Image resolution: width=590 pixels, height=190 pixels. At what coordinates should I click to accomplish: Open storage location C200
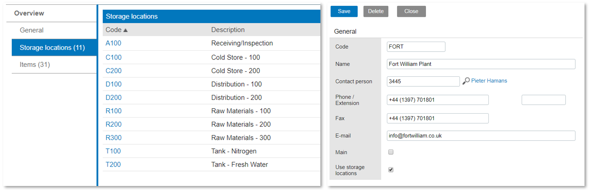[x=114, y=71]
